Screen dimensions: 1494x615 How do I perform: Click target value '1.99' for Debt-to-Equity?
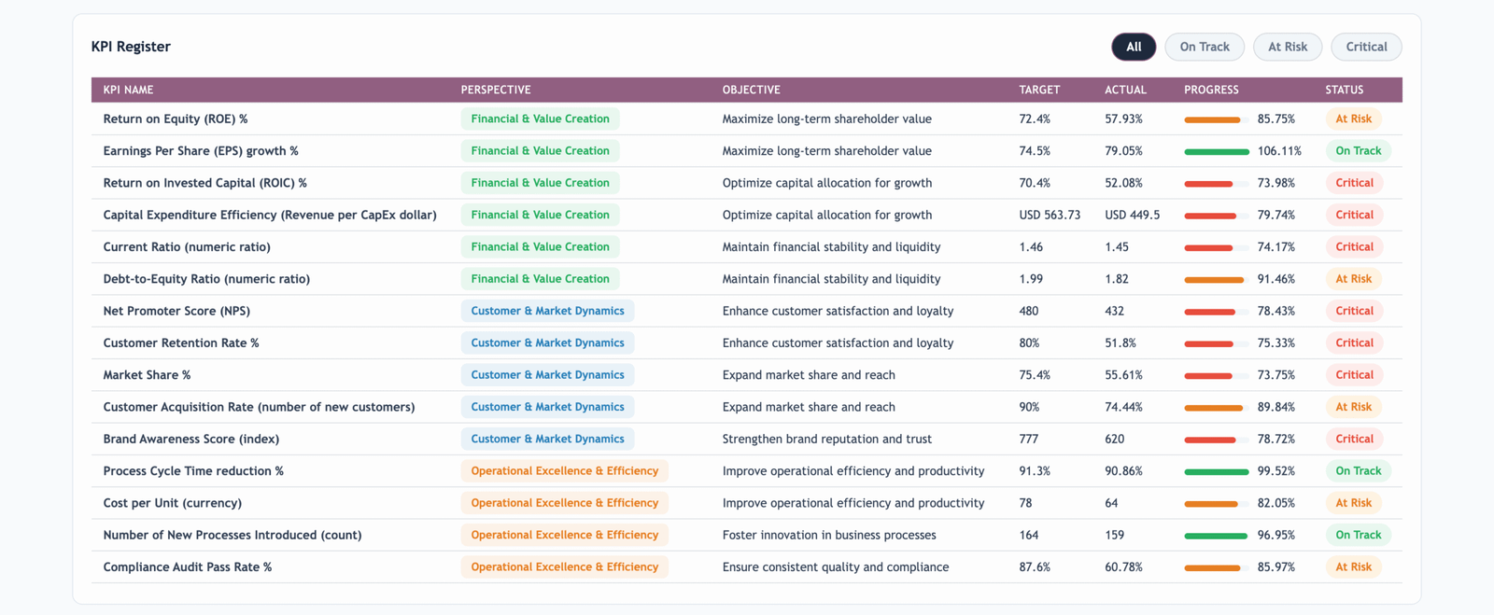tap(1031, 279)
